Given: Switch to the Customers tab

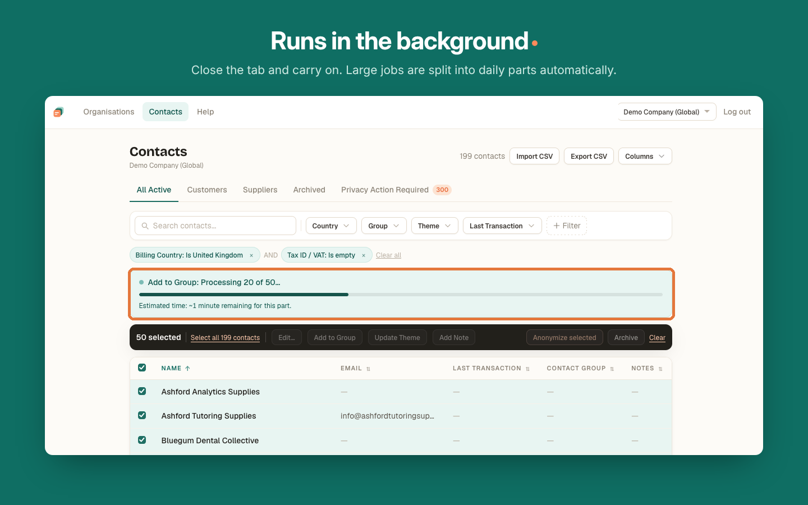Looking at the screenshot, I should (207, 190).
